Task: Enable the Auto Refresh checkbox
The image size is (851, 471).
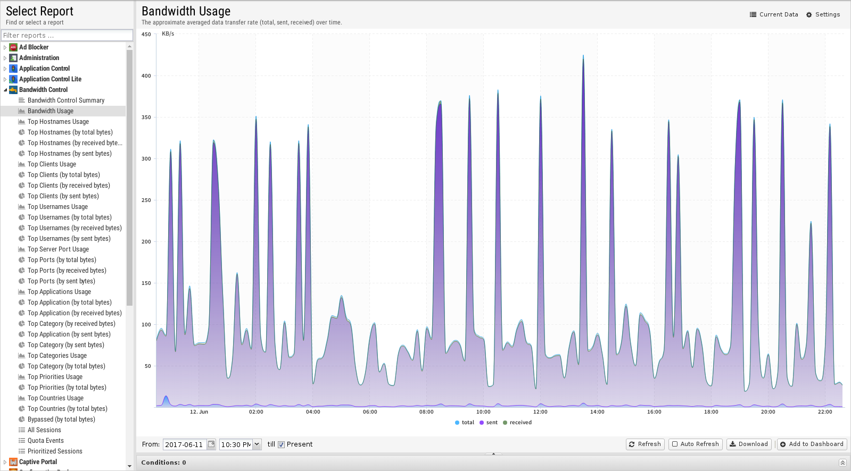Action: (675, 444)
